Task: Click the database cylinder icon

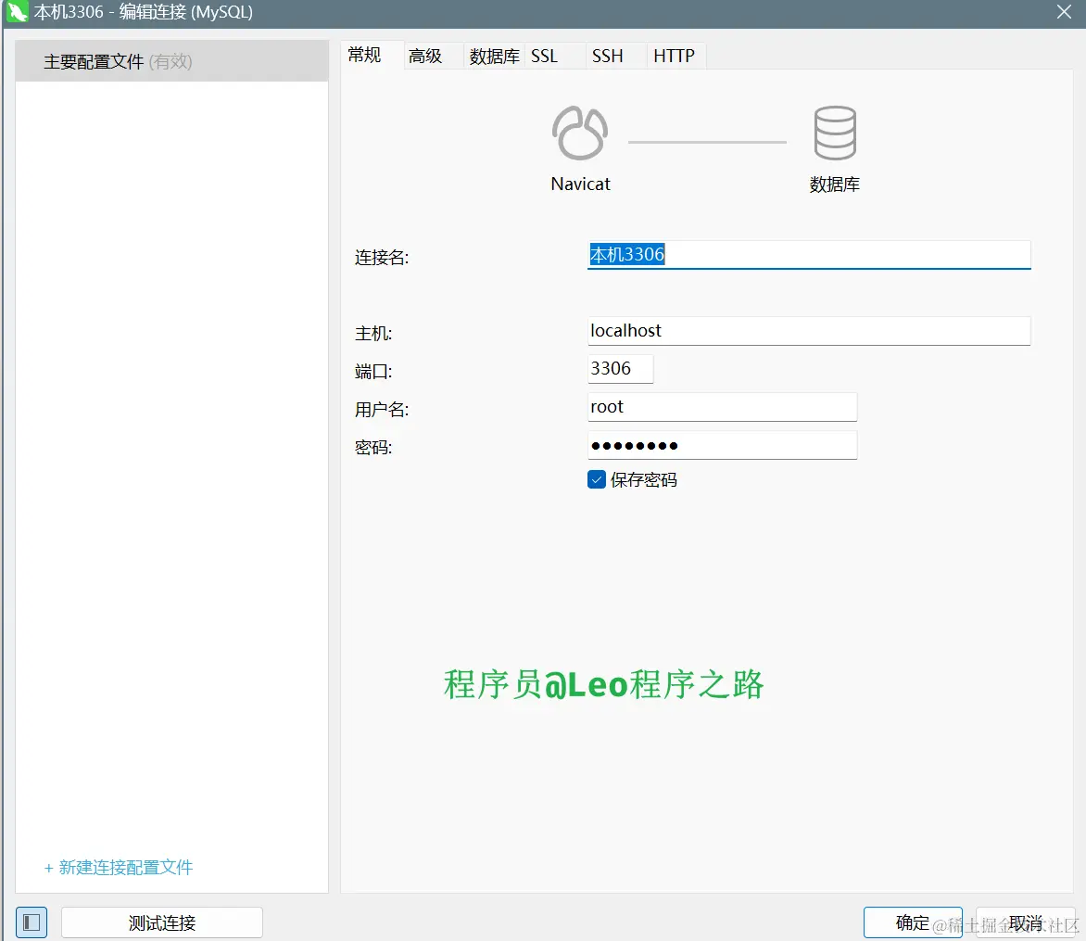Action: tap(835, 133)
